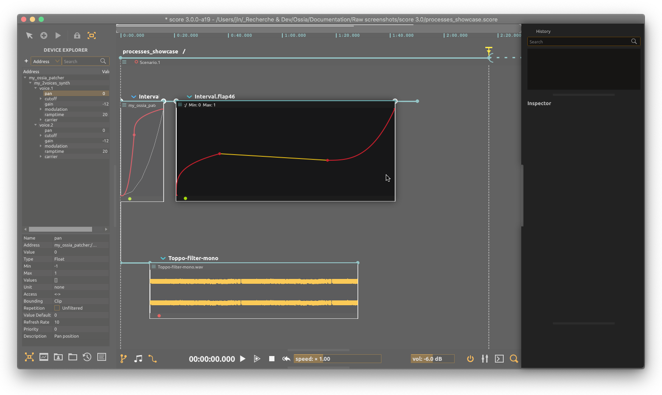Click the yellow segment of the automation curve

coord(274,157)
